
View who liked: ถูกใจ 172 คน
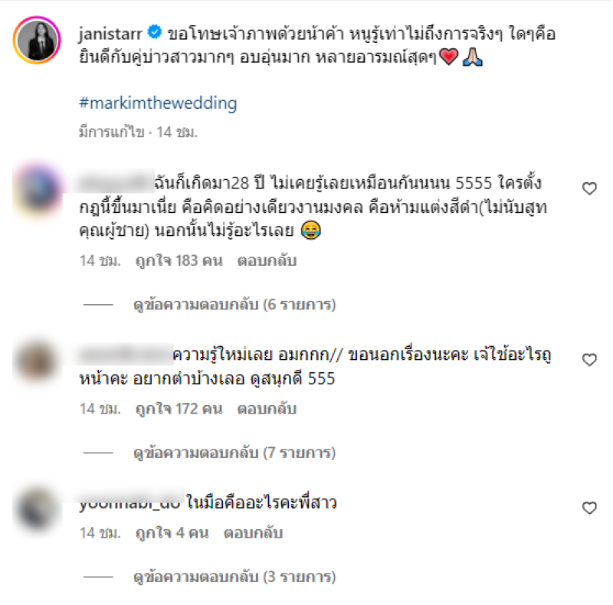coord(179,409)
